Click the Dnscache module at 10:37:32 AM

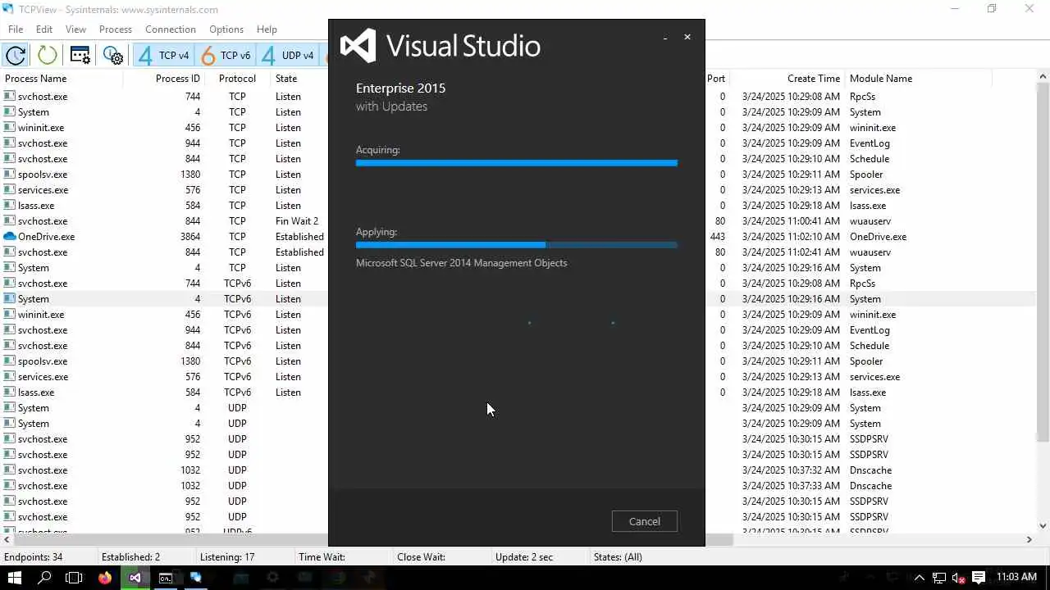870,470
